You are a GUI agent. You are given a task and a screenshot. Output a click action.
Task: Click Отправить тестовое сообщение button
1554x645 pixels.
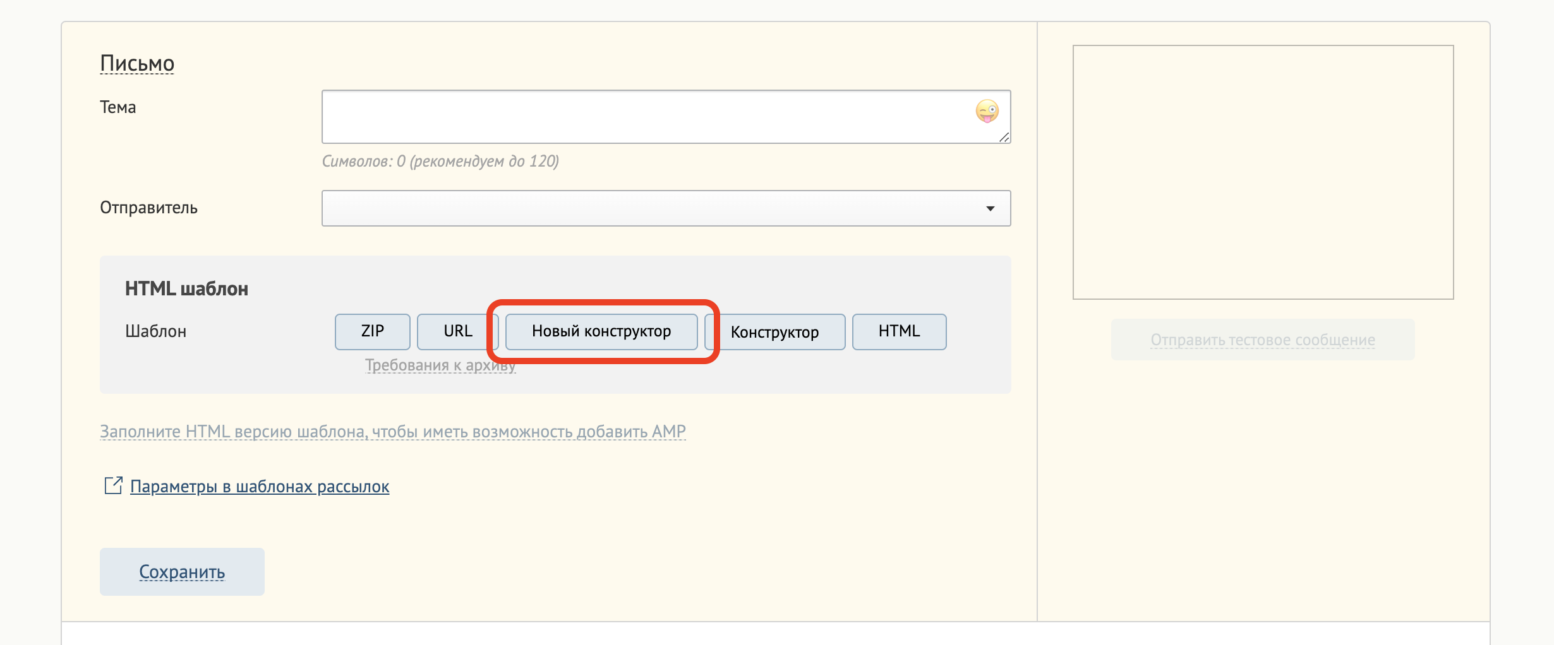(x=1263, y=340)
